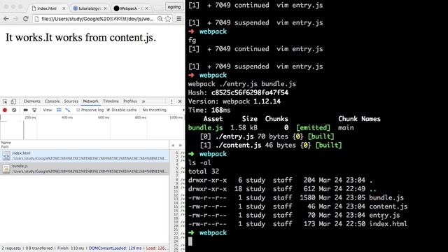
Task: Click the 400 ms timeline marker
Action: tap(67, 118)
